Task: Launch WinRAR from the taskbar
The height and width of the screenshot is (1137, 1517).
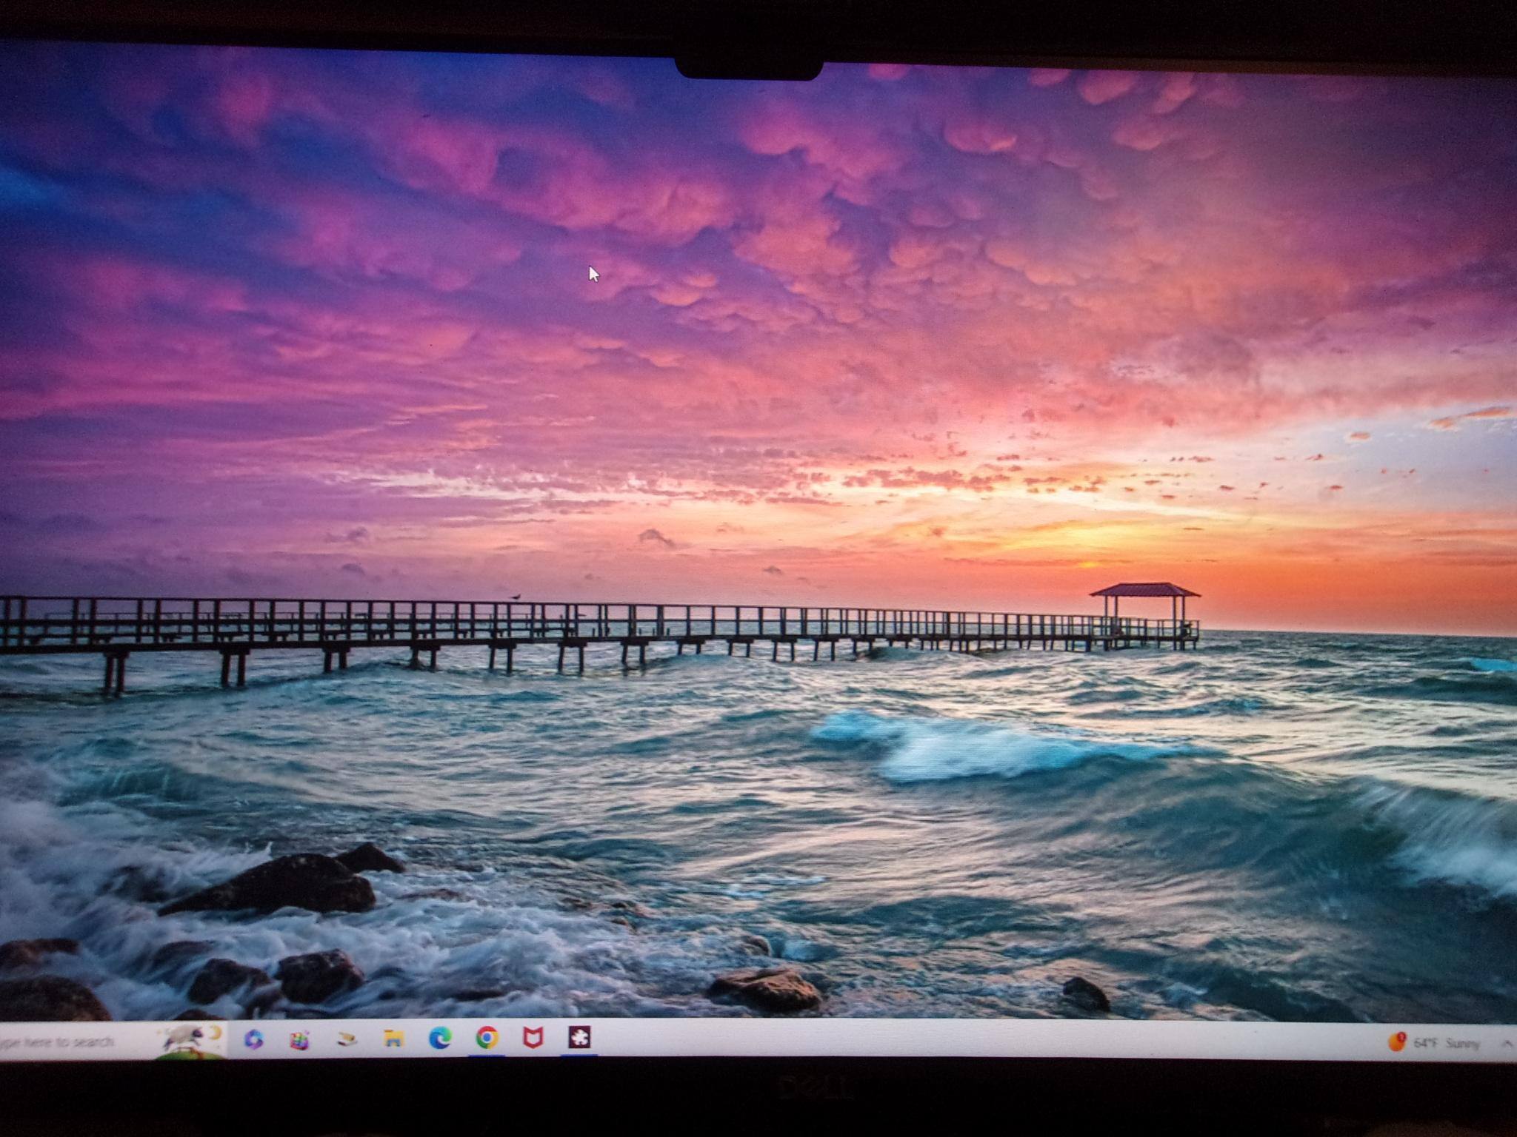Action: tap(299, 1040)
